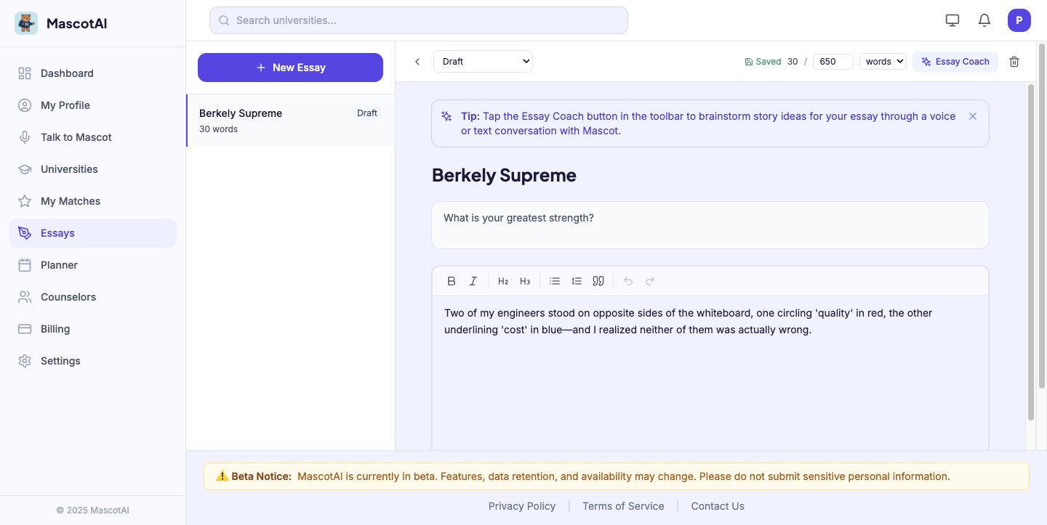Insert a bulleted list
Viewport: 1047px width, 525px height.
(555, 281)
